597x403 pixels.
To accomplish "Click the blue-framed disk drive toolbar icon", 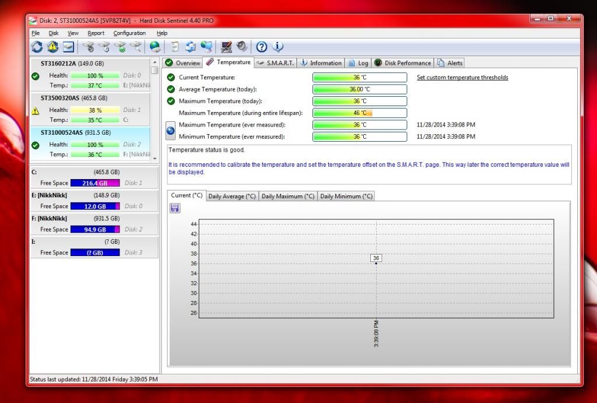I will click(x=69, y=47).
